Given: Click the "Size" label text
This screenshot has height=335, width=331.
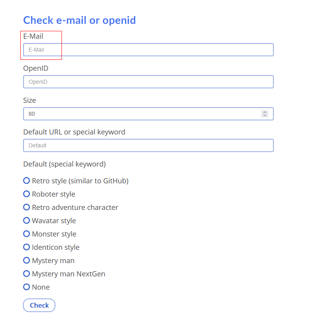Looking at the screenshot, I should coord(29,100).
